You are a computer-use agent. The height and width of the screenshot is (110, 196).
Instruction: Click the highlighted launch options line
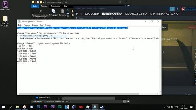[x=73, y=28]
